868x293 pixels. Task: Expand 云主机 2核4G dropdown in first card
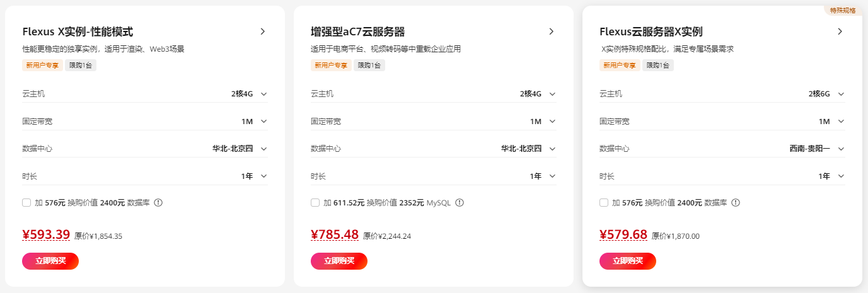pos(263,94)
